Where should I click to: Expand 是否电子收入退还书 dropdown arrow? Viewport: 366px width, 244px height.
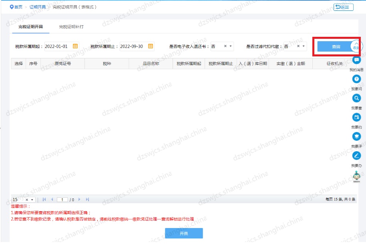[231, 46]
